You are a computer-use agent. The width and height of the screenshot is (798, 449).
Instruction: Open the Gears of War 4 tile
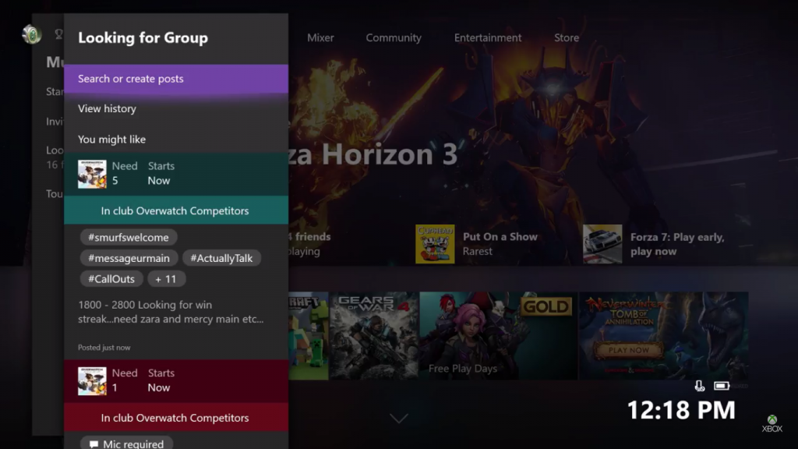coord(374,335)
